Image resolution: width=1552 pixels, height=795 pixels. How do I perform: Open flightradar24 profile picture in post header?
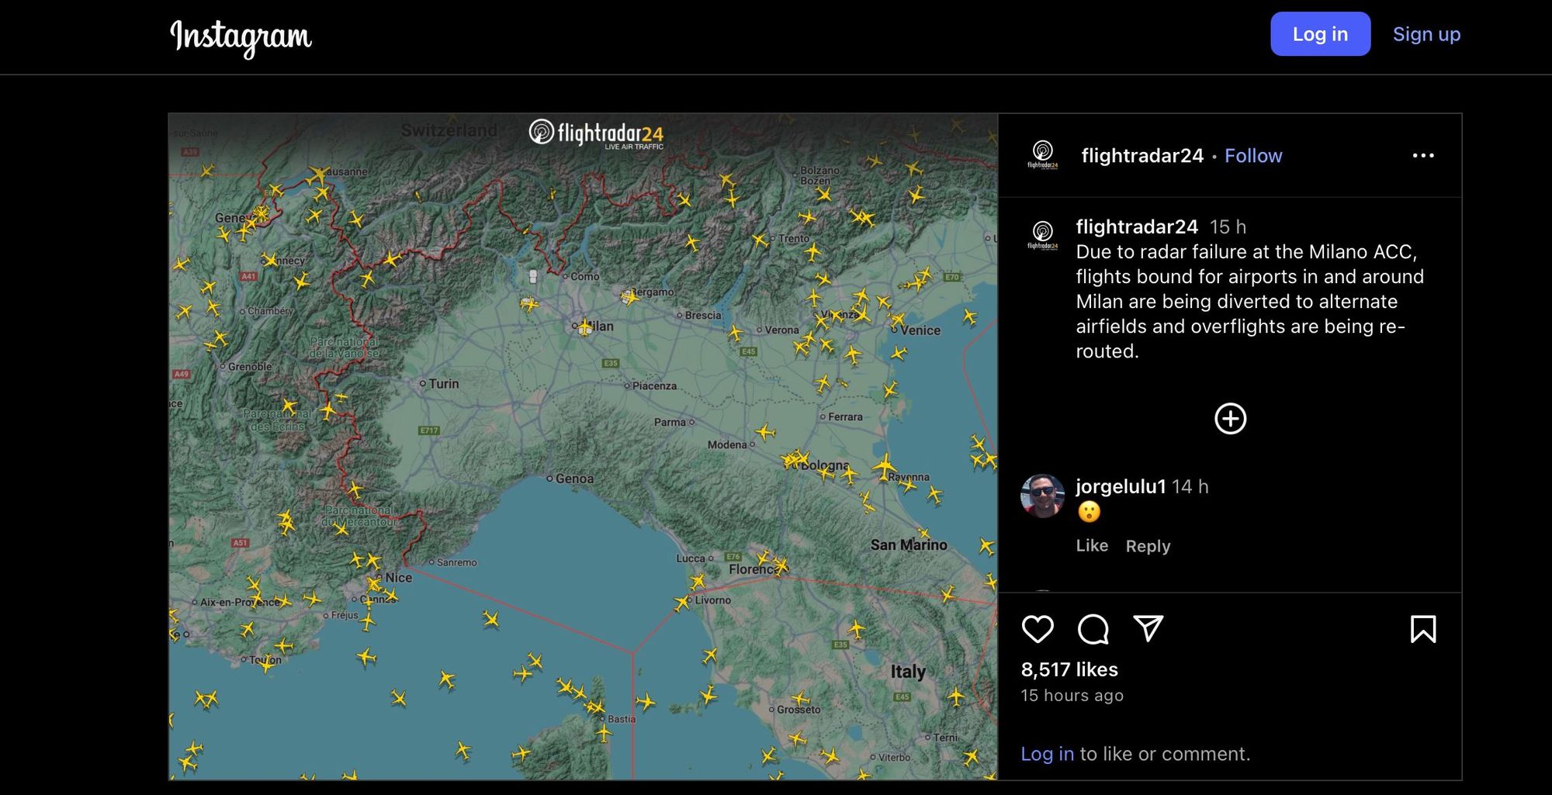[1042, 155]
